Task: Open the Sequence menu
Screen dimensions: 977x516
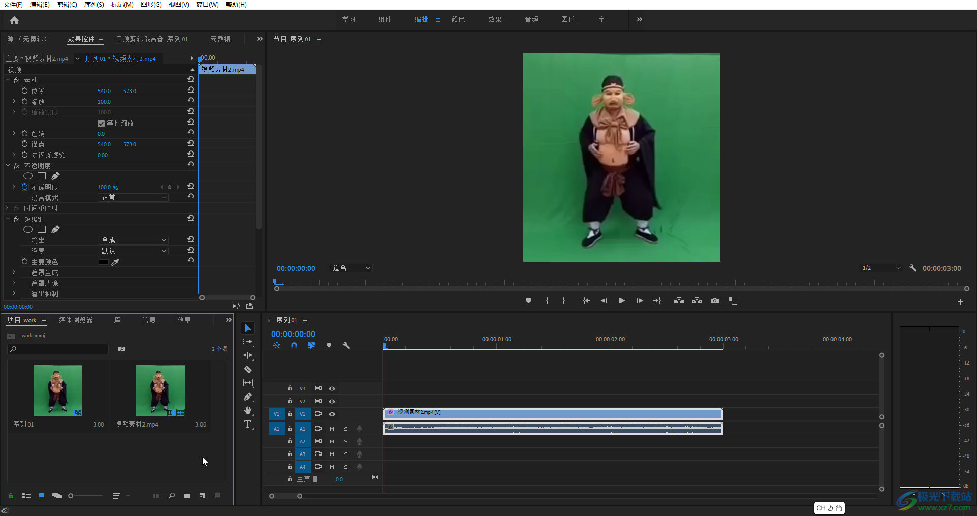Action: pyautogui.click(x=94, y=5)
